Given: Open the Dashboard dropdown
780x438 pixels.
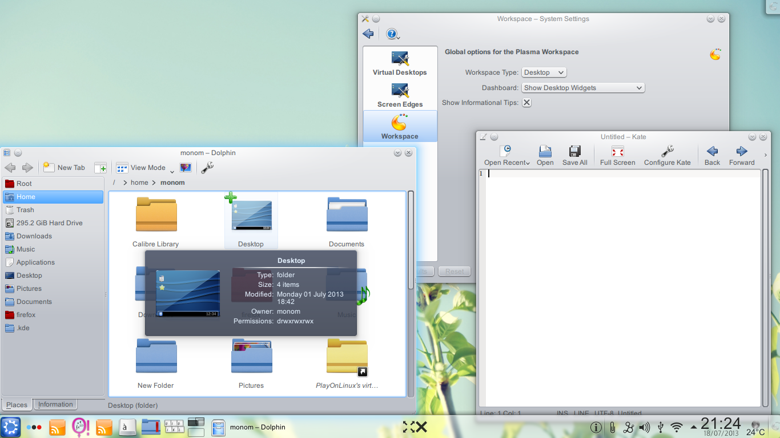Looking at the screenshot, I should 583,88.
